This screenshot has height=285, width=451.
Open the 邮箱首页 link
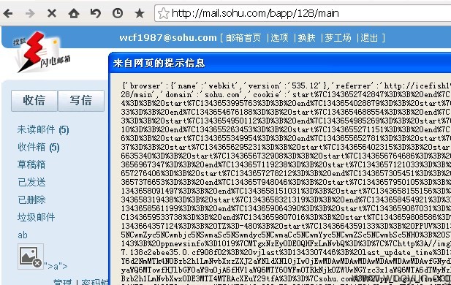[243, 38]
